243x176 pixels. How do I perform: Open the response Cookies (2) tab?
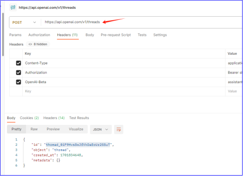tap(29, 118)
